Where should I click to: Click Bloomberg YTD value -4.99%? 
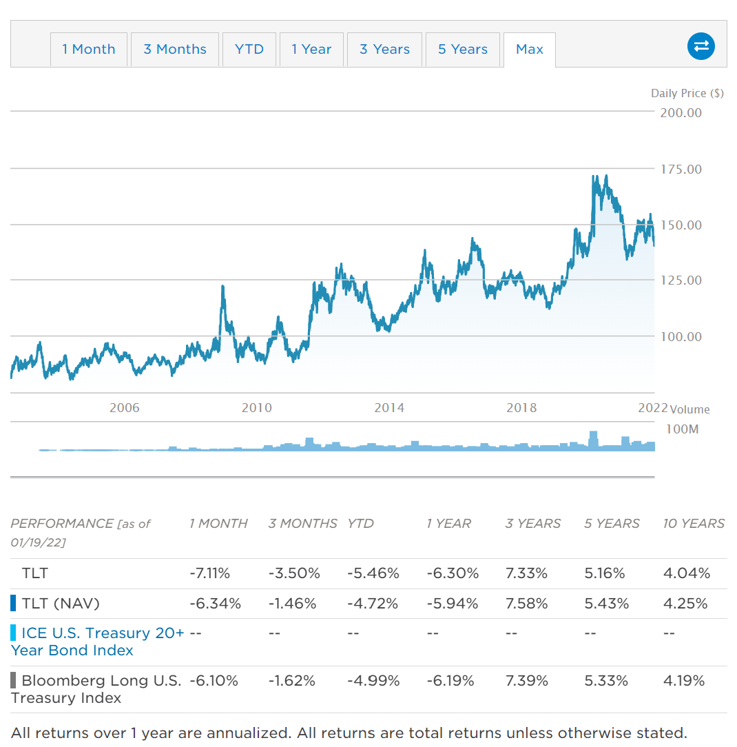coord(374,680)
